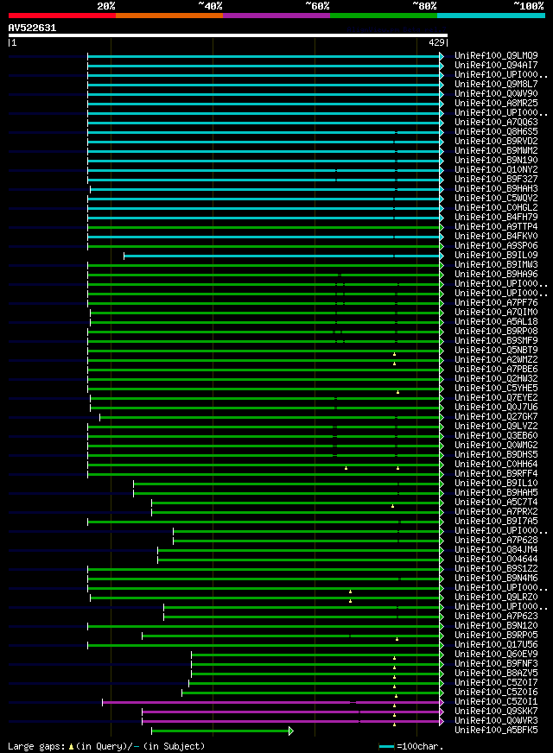This screenshot has width=553, height=753.
Task: Open hit UniRef100_A8MR25
Action: (x=496, y=104)
